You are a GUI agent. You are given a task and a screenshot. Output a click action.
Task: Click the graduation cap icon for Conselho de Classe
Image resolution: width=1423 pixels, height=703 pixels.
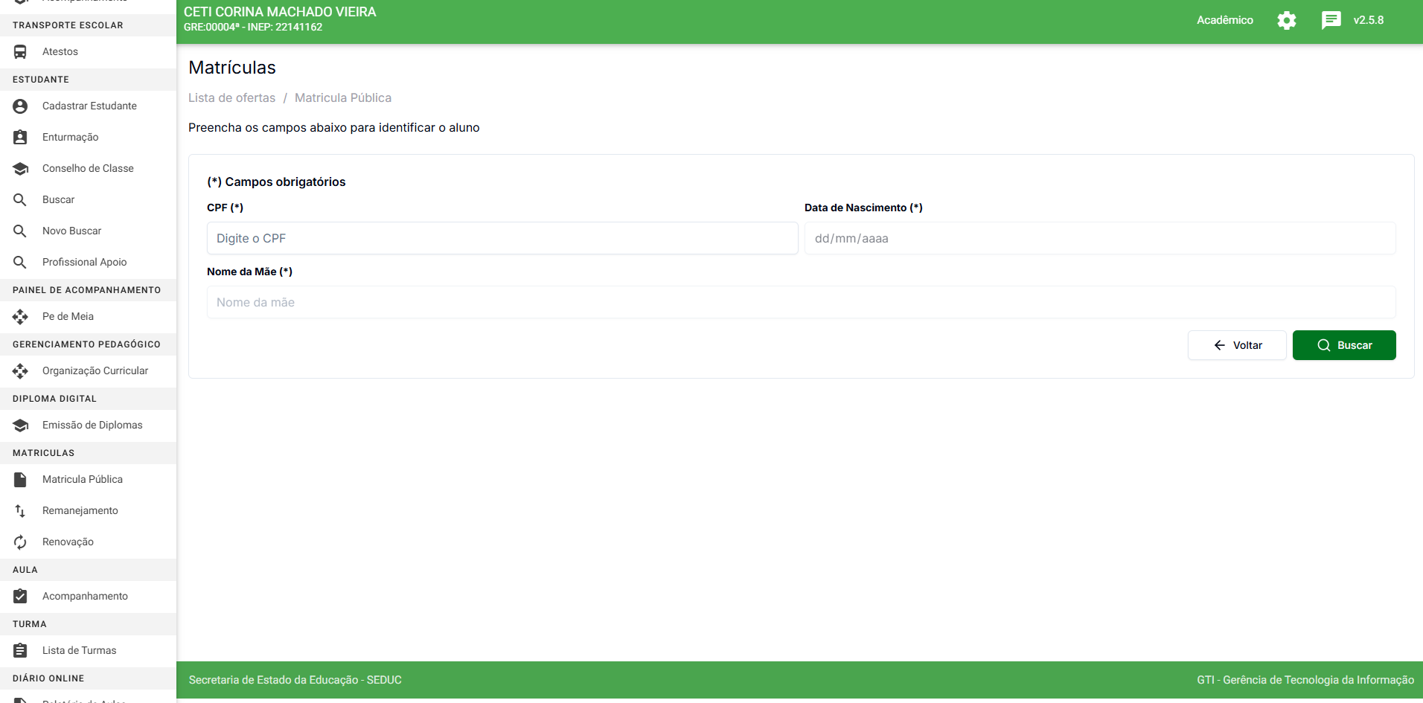(20, 169)
